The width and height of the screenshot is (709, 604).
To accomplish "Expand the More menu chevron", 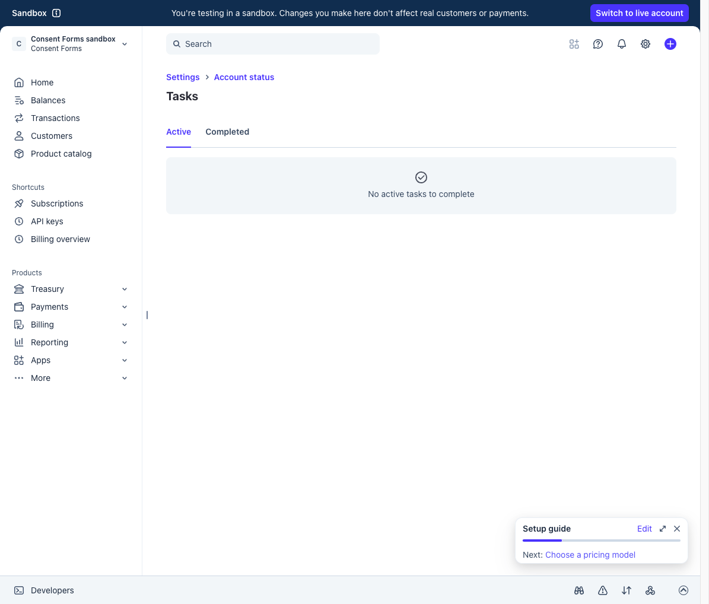I will 125,378.
